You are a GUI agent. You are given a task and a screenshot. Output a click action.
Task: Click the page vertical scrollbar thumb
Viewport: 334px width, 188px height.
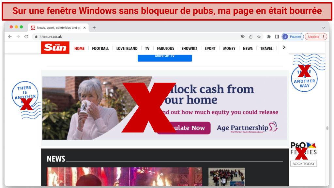click(327, 128)
